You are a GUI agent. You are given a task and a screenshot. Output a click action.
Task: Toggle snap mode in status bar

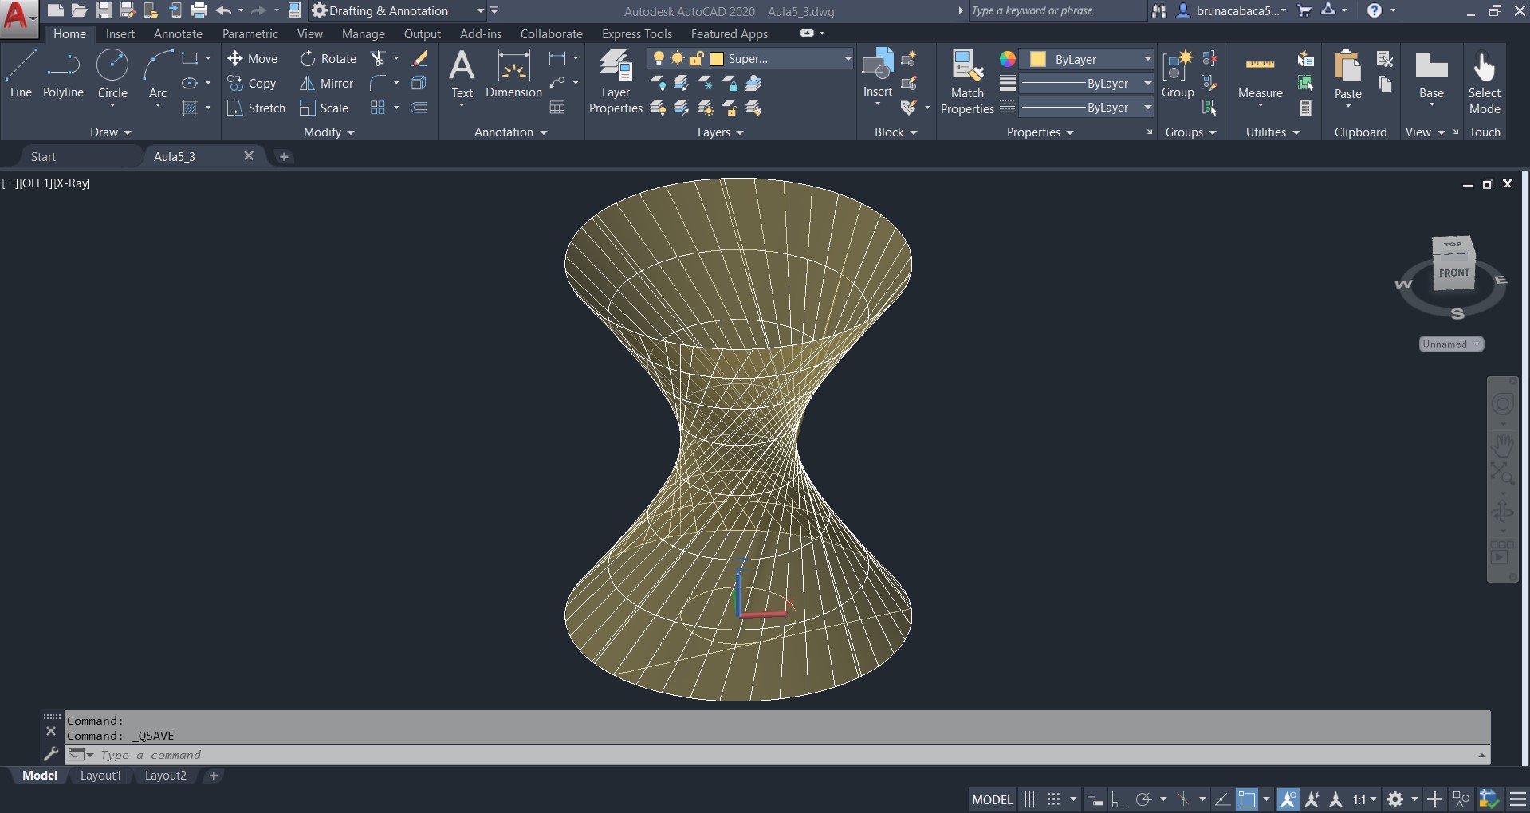pos(1053,799)
